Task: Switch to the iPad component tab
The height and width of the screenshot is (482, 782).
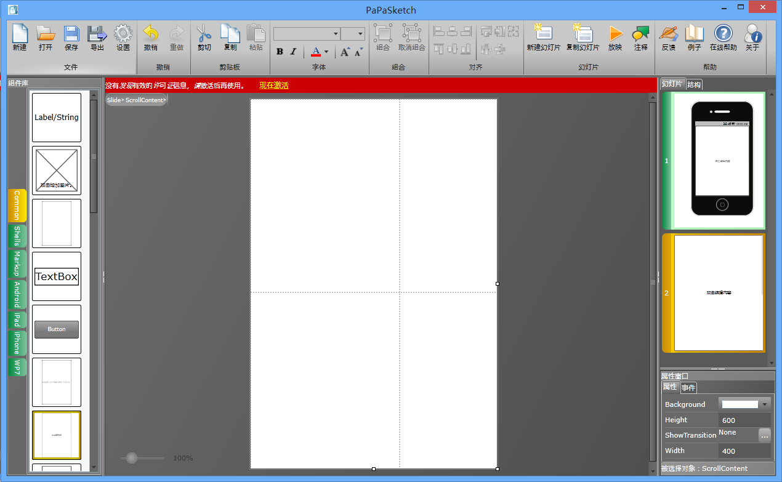Action: [x=17, y=320]
